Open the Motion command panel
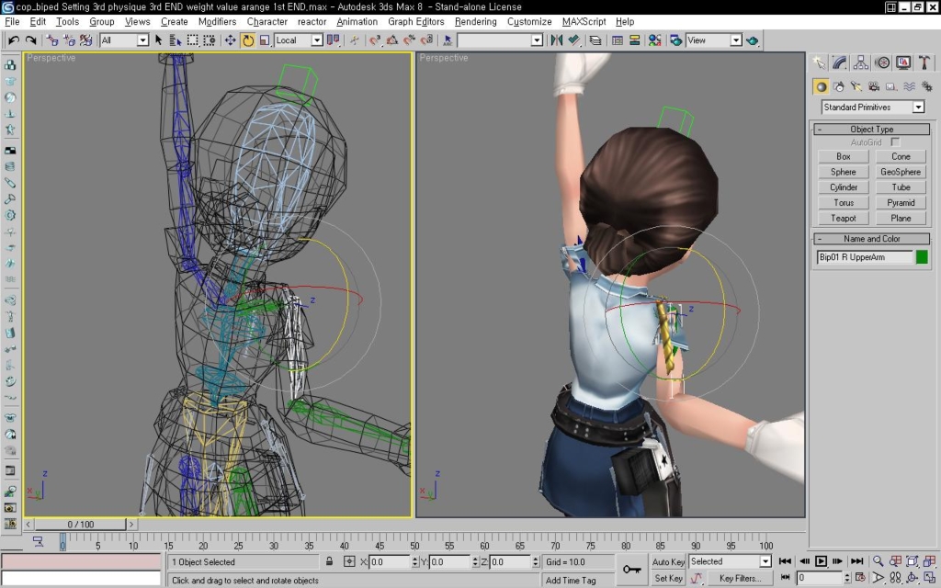This screenshot has width=941, height=588. point(882,62)
